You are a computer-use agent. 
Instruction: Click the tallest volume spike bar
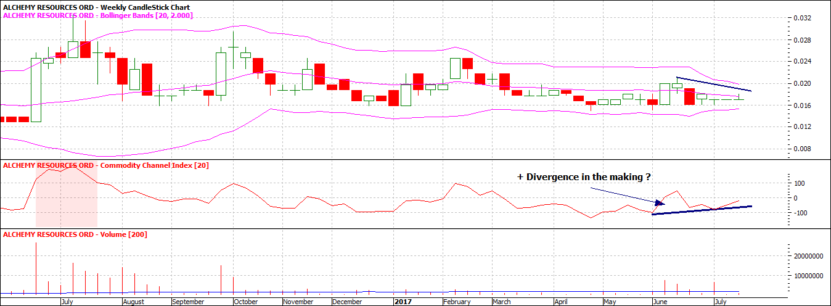click(36, 268)
